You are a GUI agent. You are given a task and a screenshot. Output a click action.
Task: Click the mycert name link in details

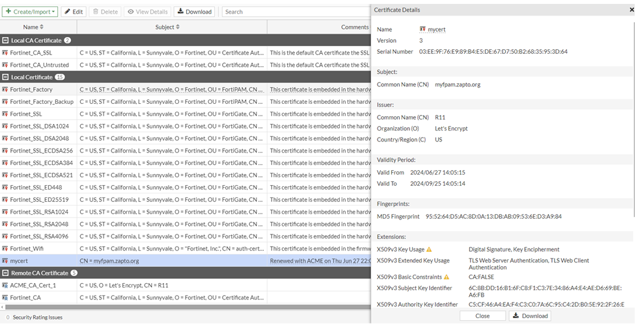point(436,29)
